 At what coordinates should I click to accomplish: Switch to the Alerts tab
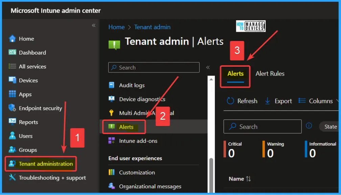tap(235, 74)
